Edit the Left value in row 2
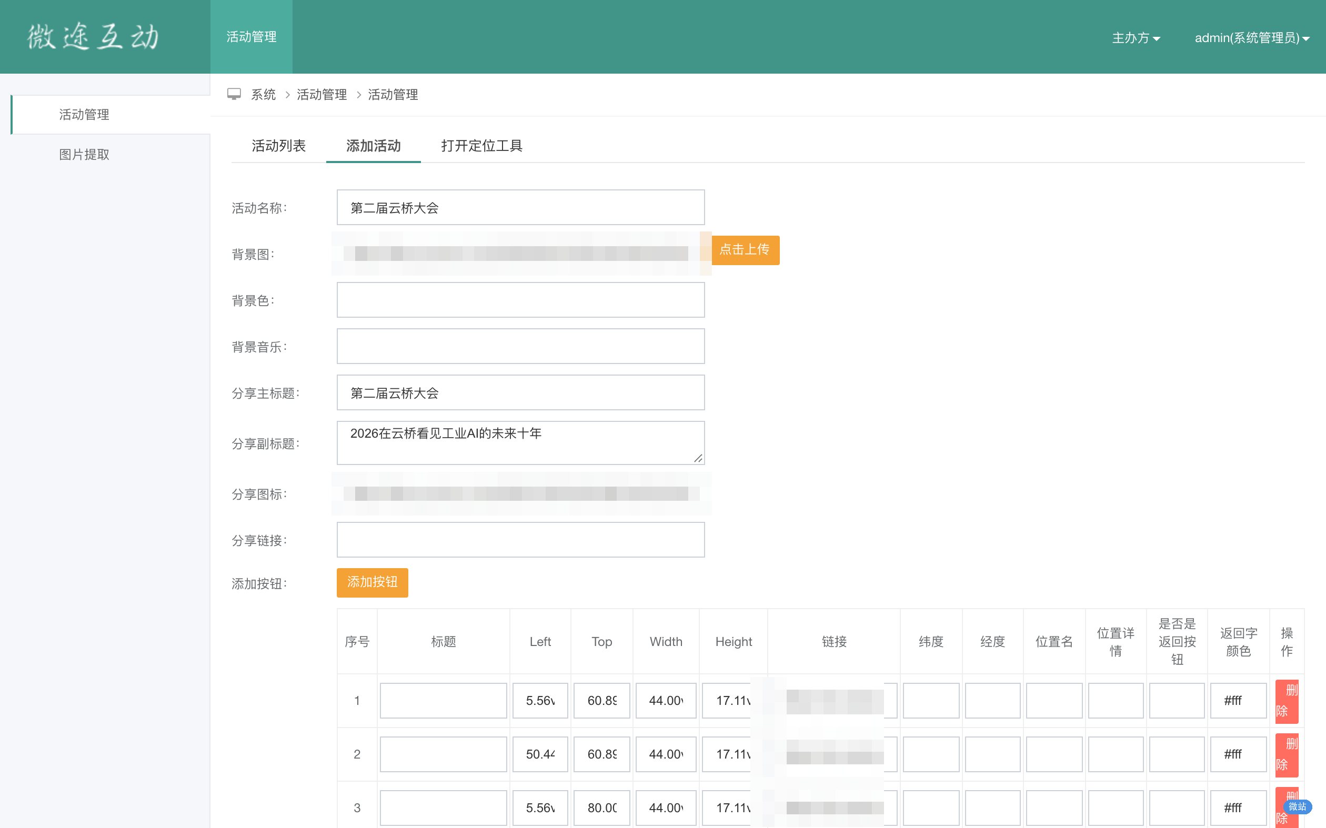The image size is (1326, 828). (540, 754)
